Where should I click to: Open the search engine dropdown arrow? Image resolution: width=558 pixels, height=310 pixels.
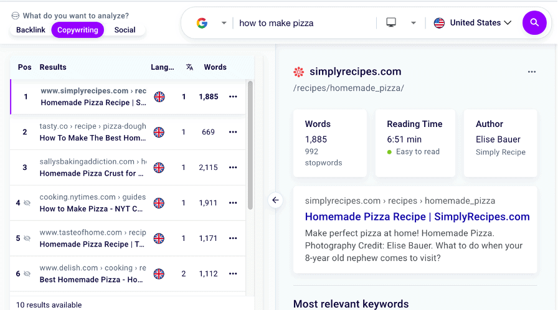tap(224, 23)
